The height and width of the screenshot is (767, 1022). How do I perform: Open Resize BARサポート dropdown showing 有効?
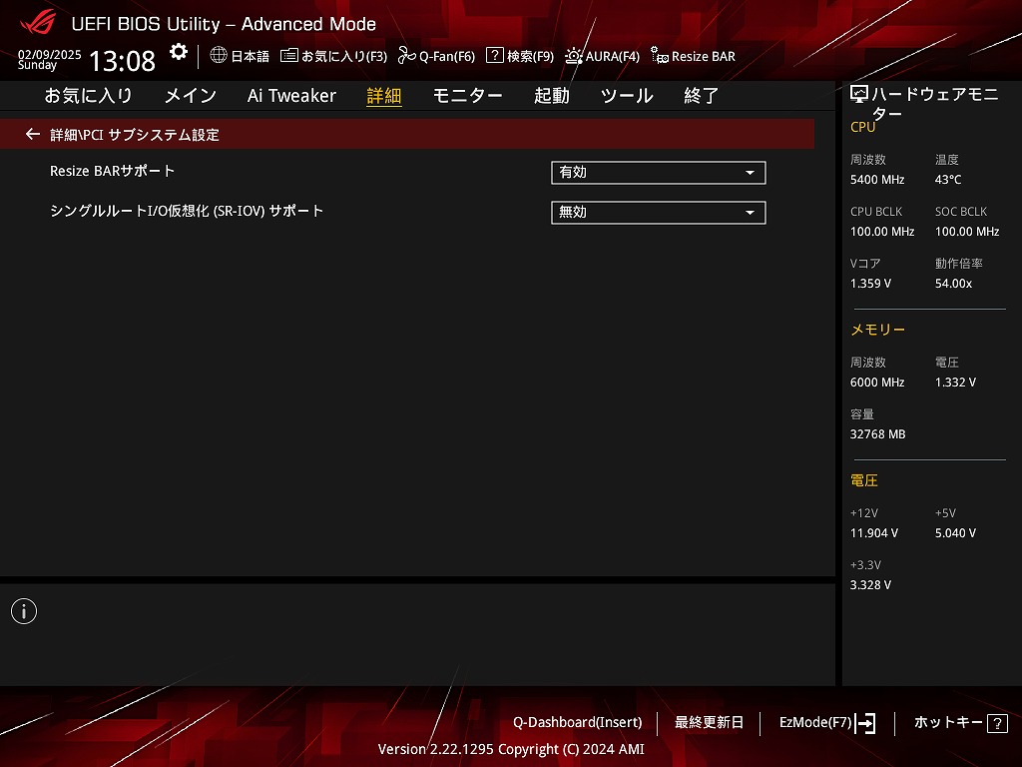click(x=659, y=173)
